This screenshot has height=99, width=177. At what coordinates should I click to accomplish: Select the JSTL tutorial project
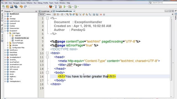click(14, 69)
